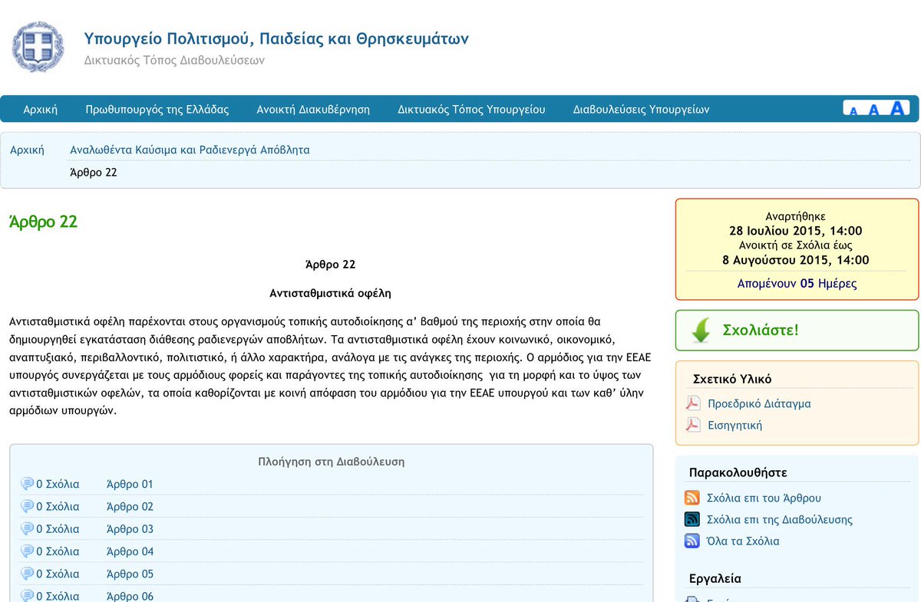Click the comment bubble icon of Άρθρο 05
Viewport: 921px width, 602px height.
(27, 573)
